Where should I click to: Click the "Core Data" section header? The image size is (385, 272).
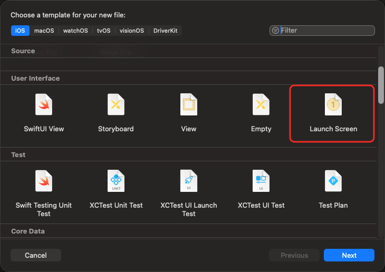[28, 231]
